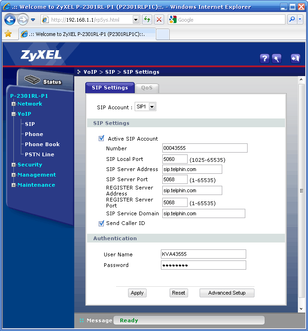Open recent pages dropdown next to Forward

coord(33,20)
